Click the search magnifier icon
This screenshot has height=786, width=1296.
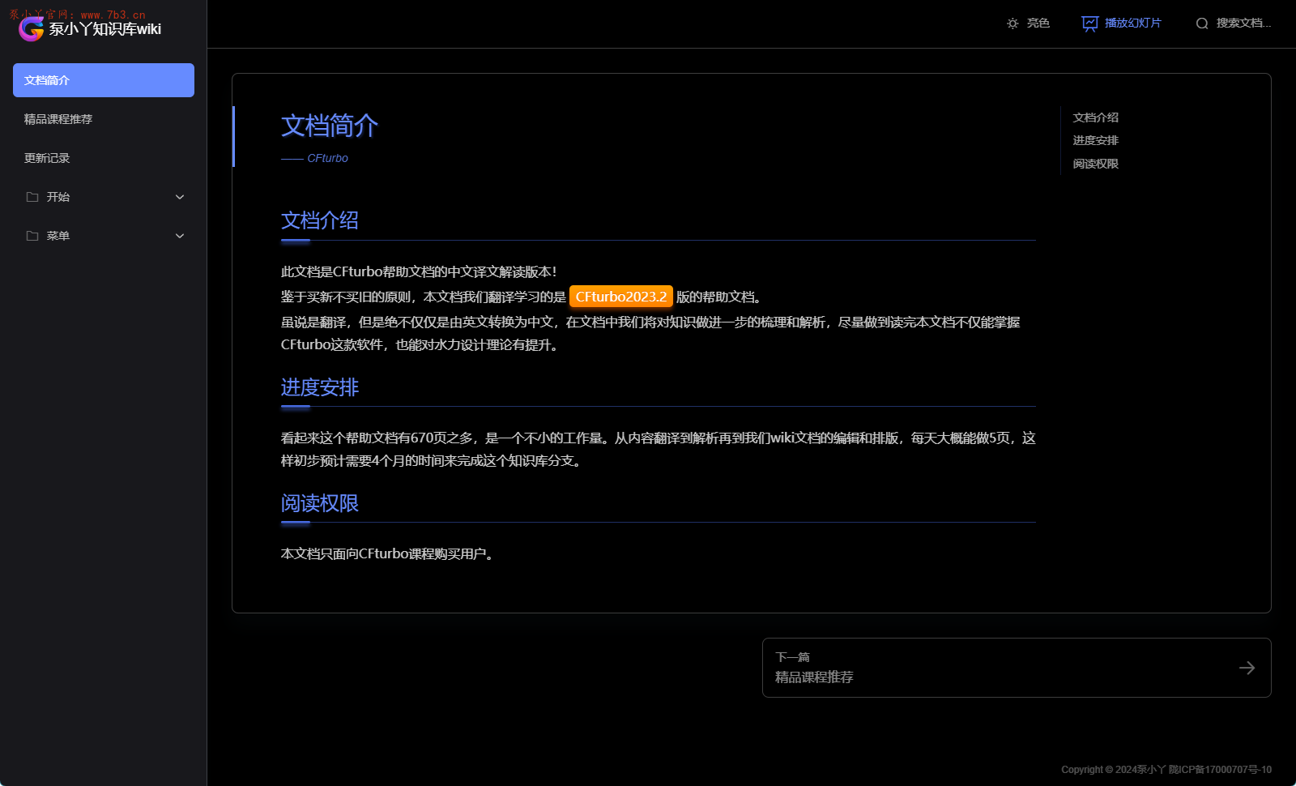pyautogui.click(x=1202, y=23)
